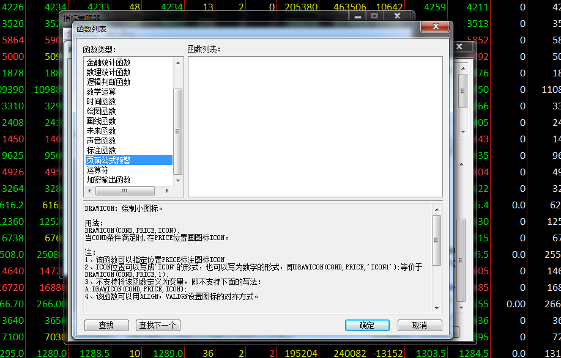
Task: Select 加密输出函数 entry
Action: tap(108, 180)
